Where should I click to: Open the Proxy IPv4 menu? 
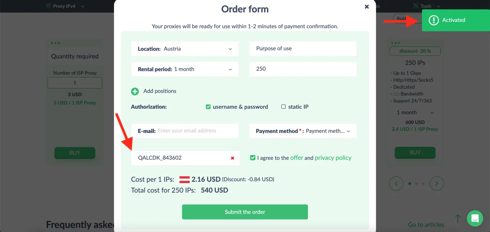click(x=65, y=6)
